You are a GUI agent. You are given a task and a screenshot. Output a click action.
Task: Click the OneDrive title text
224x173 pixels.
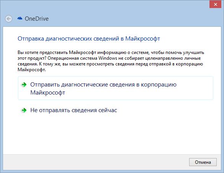coord(37,19)
